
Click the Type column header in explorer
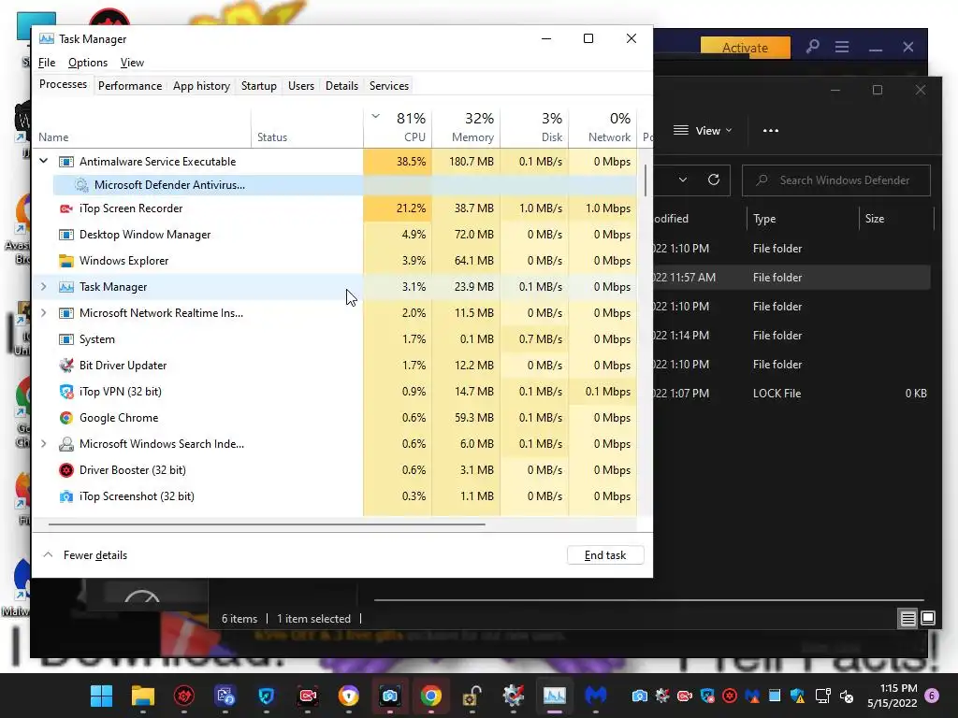coord(802,219)
